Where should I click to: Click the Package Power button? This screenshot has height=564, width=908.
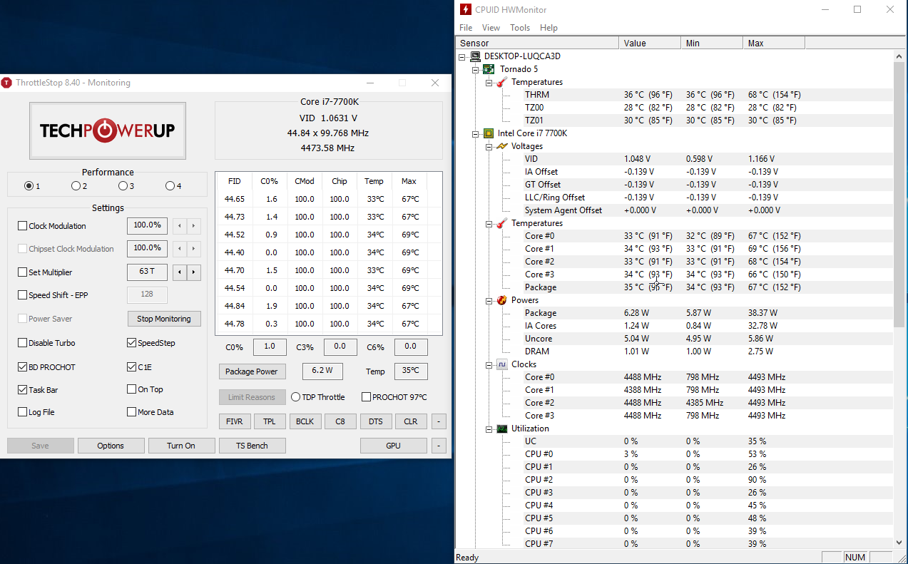(252, 371)
